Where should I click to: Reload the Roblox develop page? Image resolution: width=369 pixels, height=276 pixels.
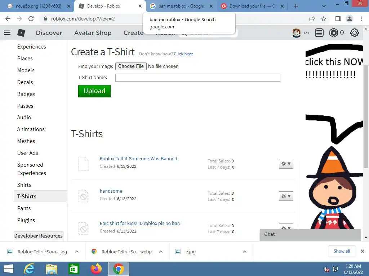[x=31, y=19]
